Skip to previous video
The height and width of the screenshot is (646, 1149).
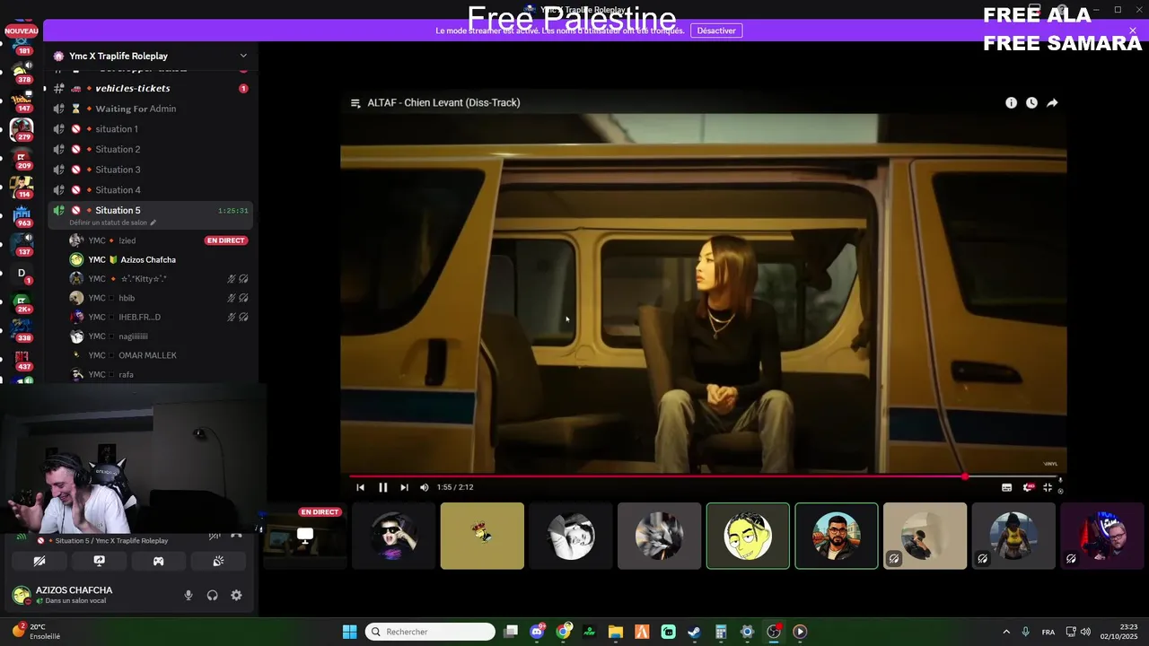point(361,487)
